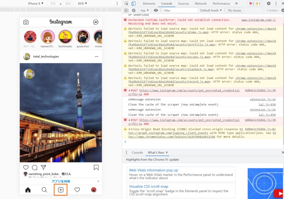The image size is (284, 199).
Task: Select the What's New drawer tab
Action: (x=156, y=153)
